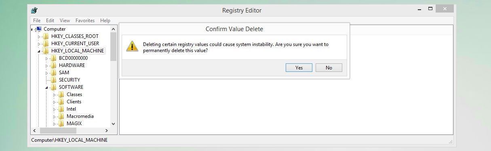
Task: Expand the SAM key
Action: [x=47, y=73]
